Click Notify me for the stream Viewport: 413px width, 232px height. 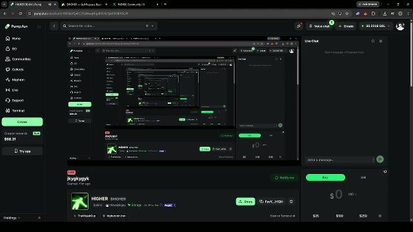click(285, 178)
